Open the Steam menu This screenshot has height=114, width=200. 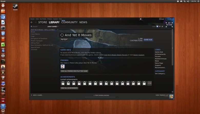[32, 19]
